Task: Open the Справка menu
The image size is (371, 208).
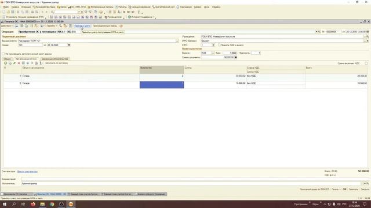Action: (216, 7)
